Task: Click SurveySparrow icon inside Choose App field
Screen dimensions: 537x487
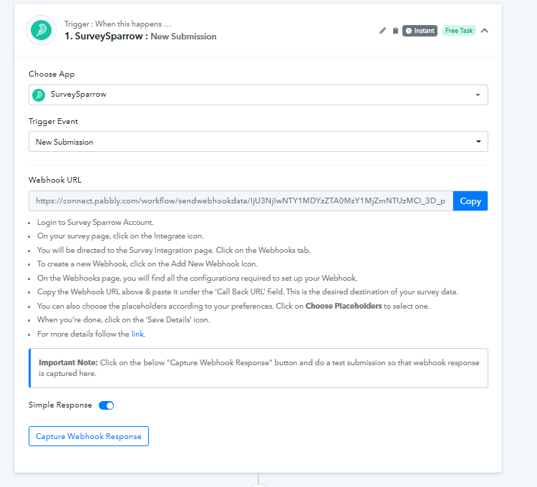Action: click(x=39, y=95)
